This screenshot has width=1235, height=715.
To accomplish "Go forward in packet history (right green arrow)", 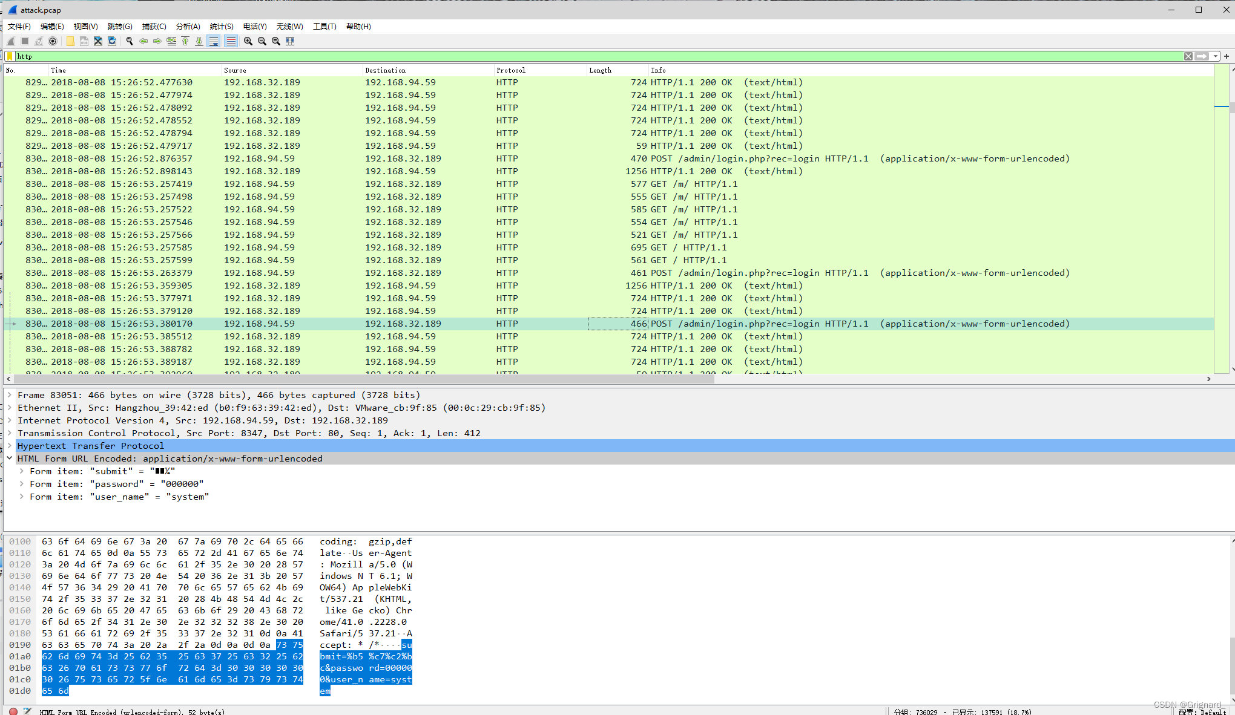I will [x=157, y=41].
